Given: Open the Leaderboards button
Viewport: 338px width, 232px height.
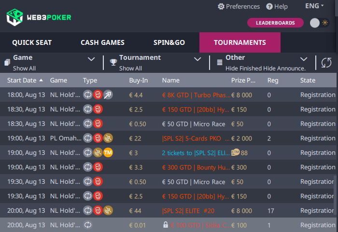Looking at the screenshot, I should click(x=275, y=23).
